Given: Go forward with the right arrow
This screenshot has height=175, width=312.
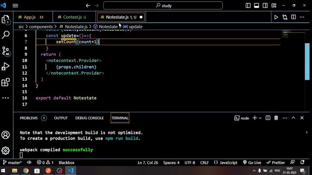Looking at the screenshot, I should click(97, 5).
